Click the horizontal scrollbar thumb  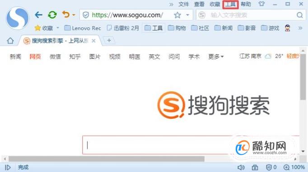tap(106, 159)
